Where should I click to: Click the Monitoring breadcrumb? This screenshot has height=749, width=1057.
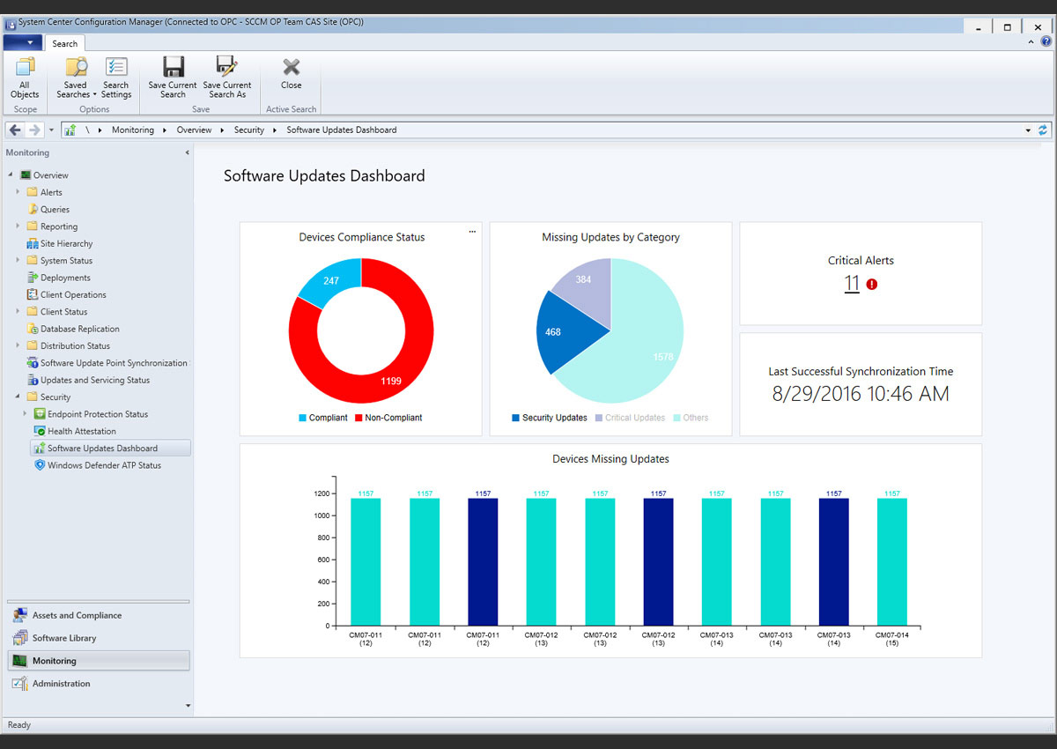(x=132, y=130)
